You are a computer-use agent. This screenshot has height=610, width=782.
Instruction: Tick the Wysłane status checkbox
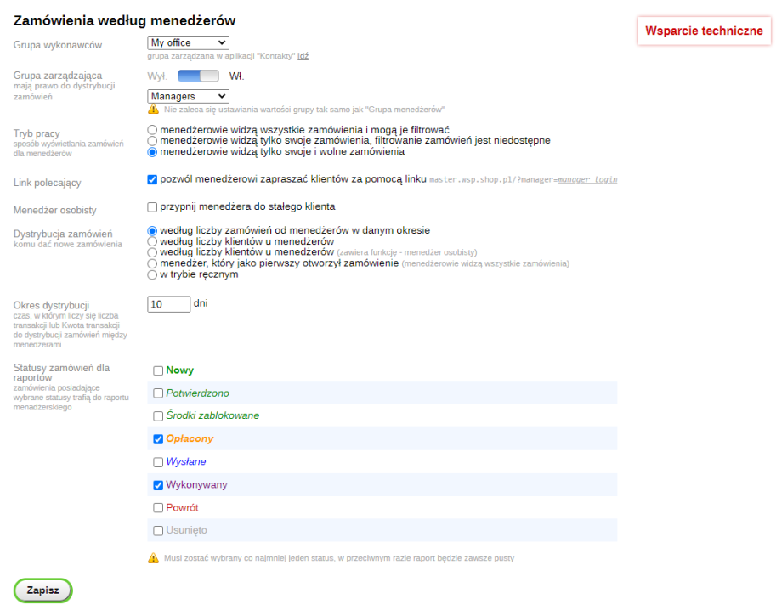pos(158,462)
